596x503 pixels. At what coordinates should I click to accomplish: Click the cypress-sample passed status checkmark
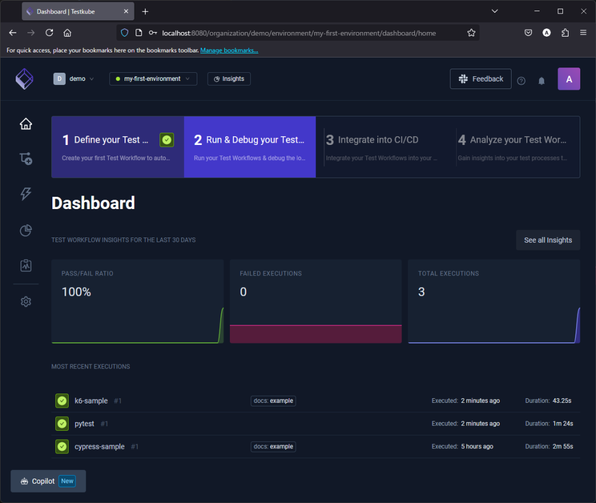[62, 447]
